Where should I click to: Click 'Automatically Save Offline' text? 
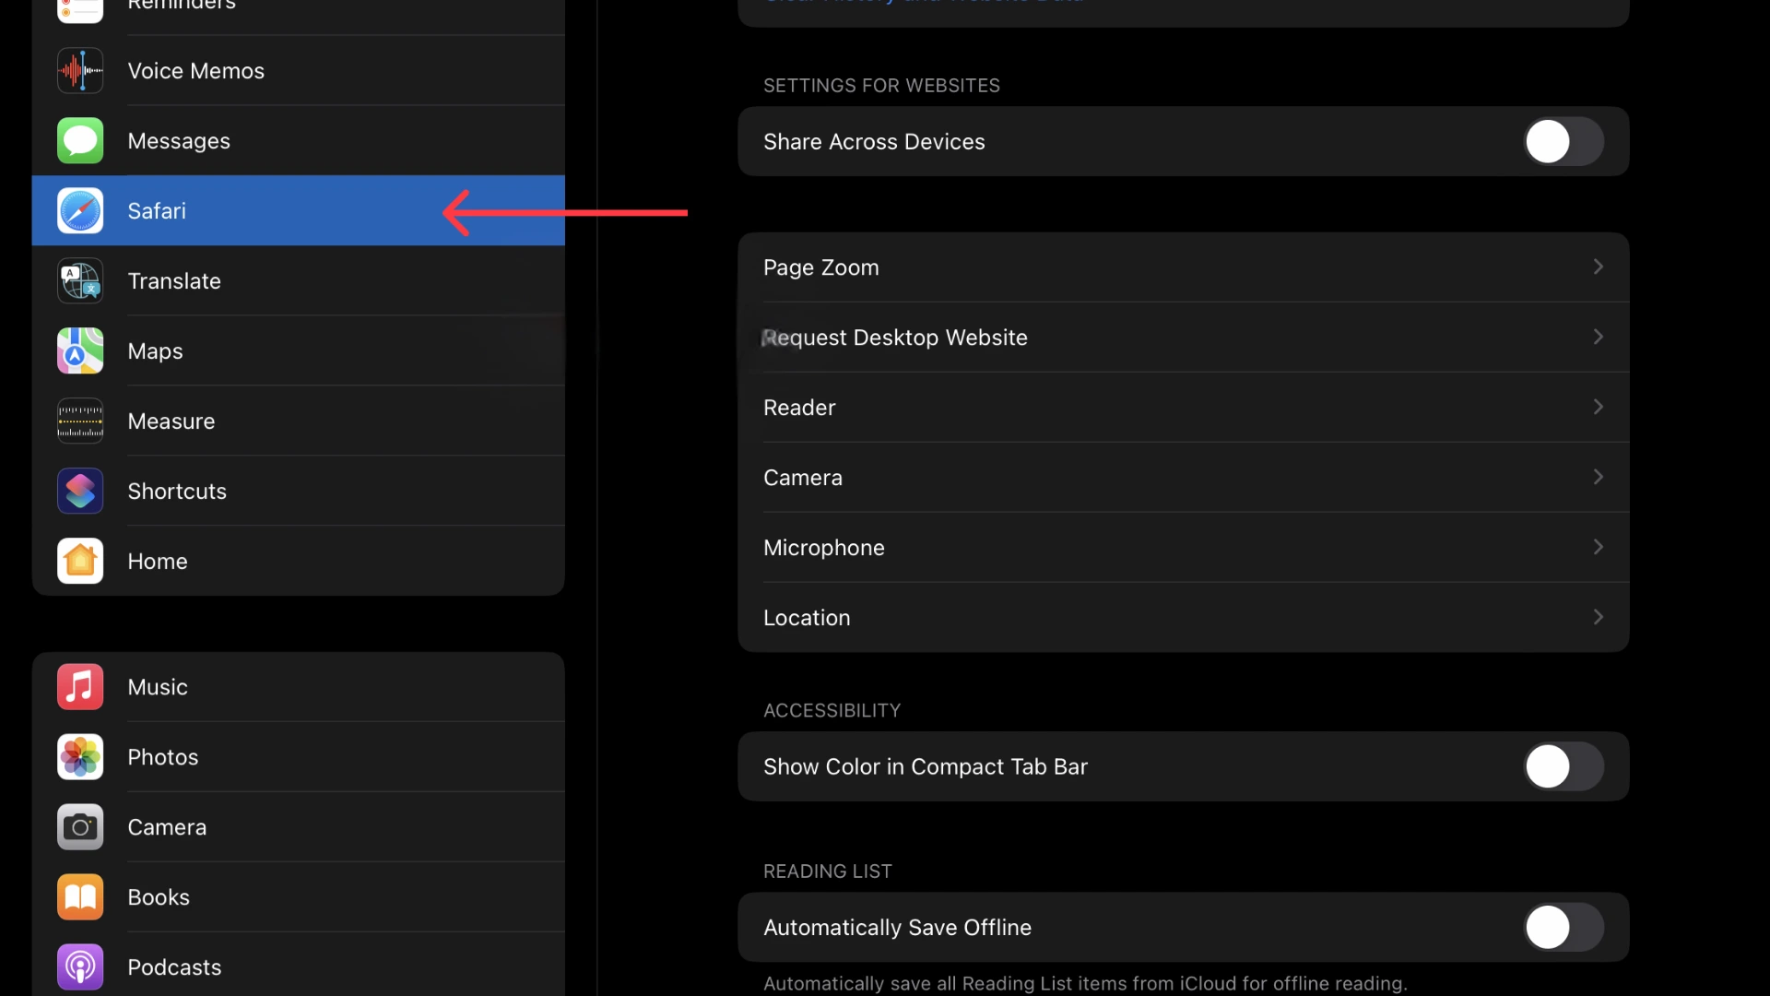897,928
